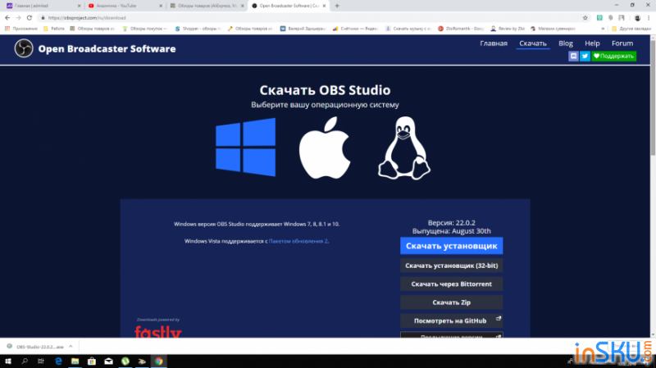Go to Главная menu item

pyautogui.click(x=494, y=43)
